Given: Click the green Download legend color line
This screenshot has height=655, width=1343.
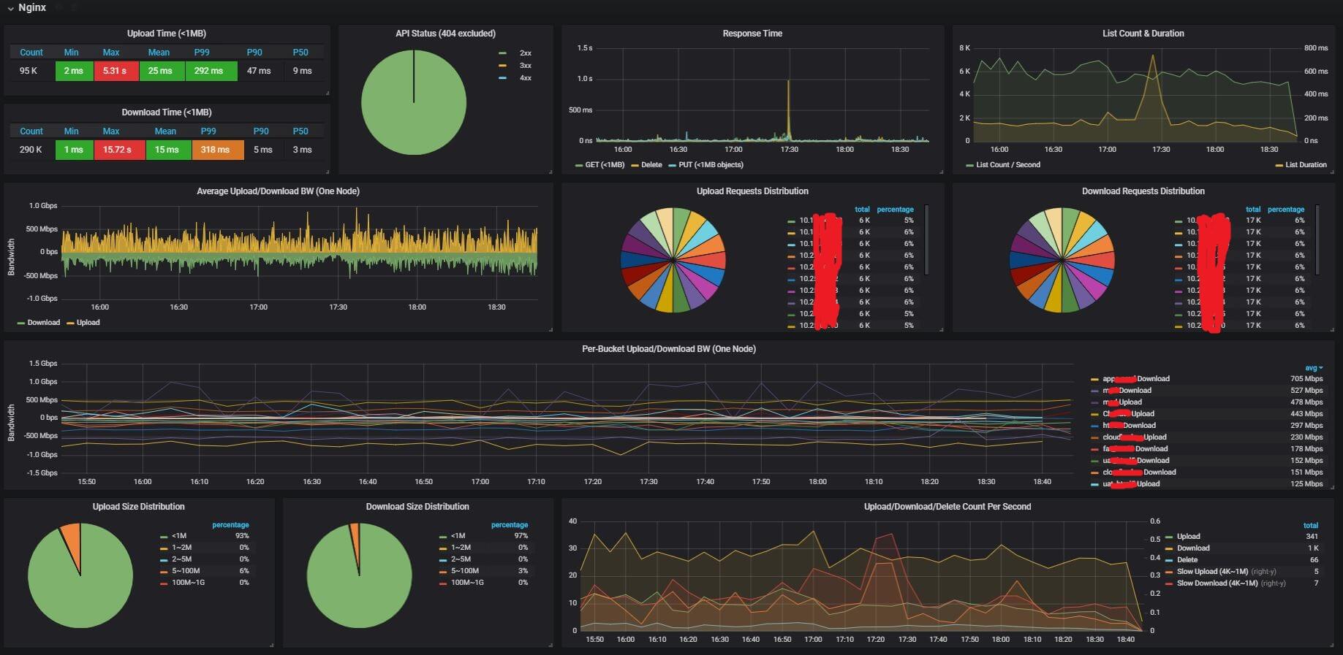Looking at the screenshot, I should (x=21, y=323).
